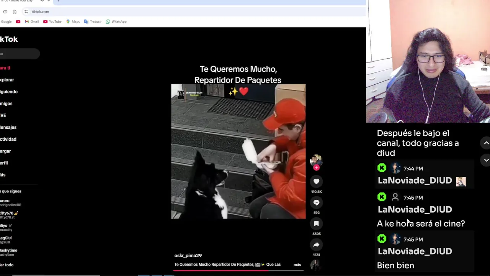The height and width of the screenshot is (276, 490).
Task: Open the comments bubble icon showing 592
Action: [316, 202]
